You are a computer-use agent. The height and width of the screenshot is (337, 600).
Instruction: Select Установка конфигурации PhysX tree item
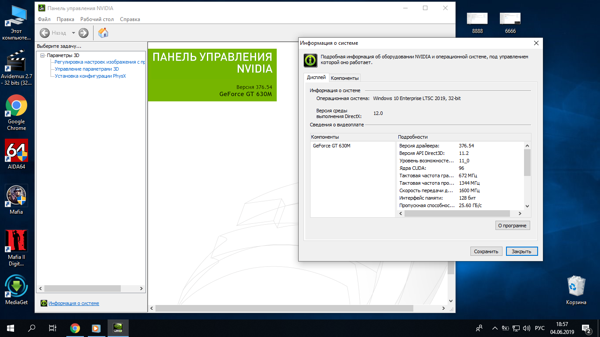coord(90,76)
